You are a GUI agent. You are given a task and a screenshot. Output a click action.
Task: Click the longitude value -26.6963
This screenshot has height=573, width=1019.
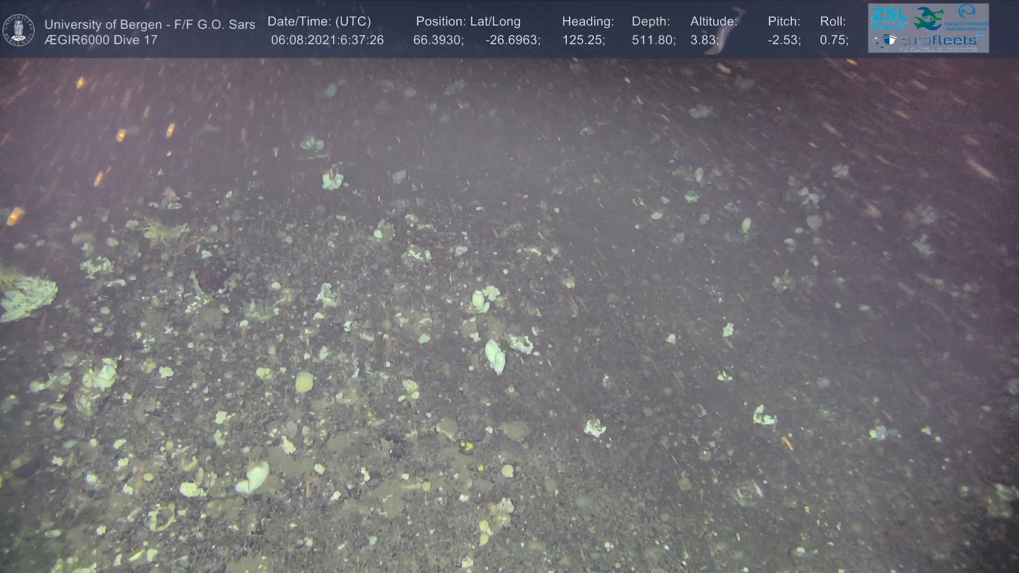tap(512, 40)
